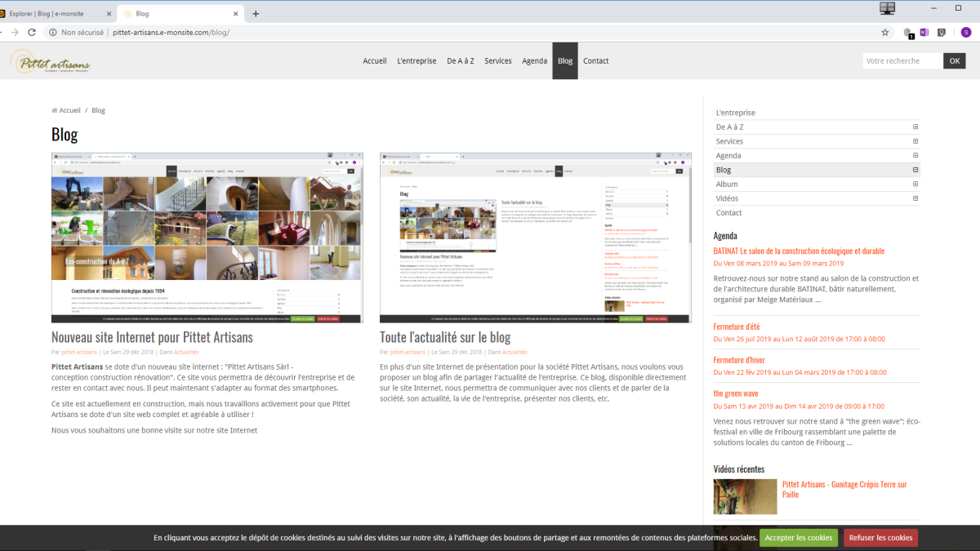Expand the De A à Z sidebar item

(x=915, y=127)
